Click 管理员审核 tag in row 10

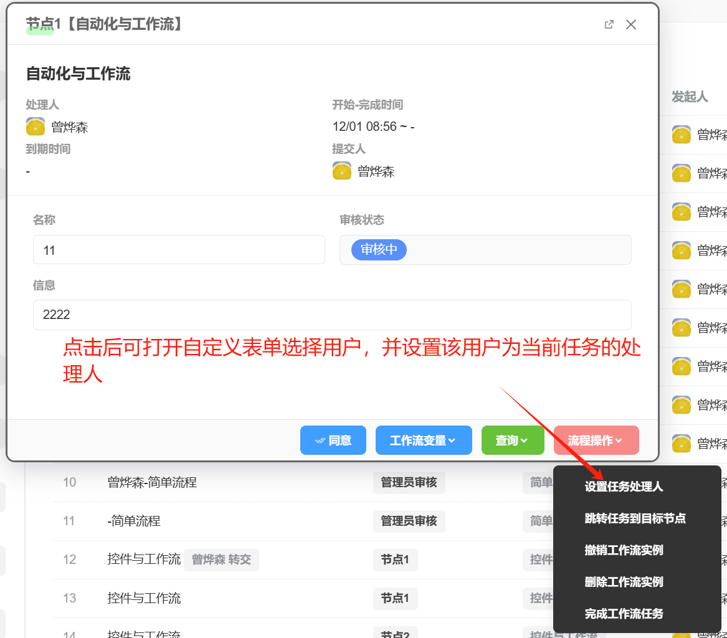click(x=409, y=482)
